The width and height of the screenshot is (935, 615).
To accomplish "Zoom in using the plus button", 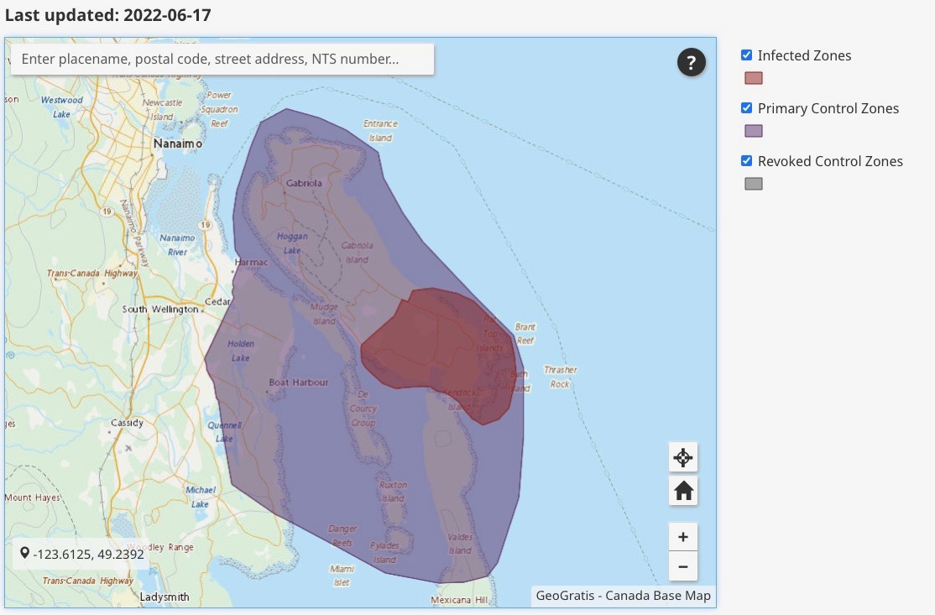I will tap(683, 537).
